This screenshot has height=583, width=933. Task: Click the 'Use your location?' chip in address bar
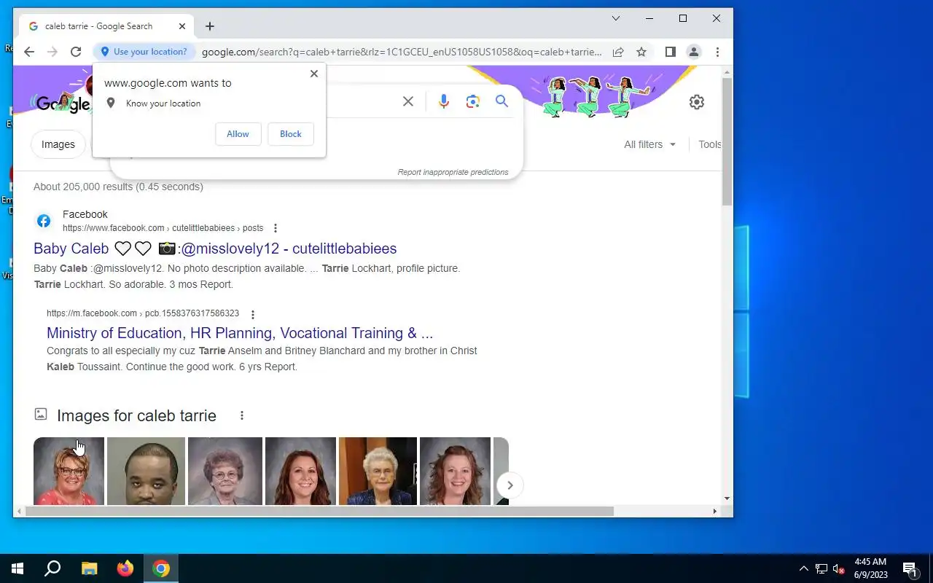pyautogui.click(x=144, y=52)
